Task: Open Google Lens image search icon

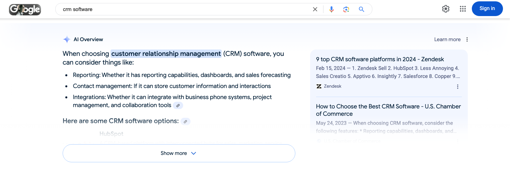Action: tap(346, 9)
